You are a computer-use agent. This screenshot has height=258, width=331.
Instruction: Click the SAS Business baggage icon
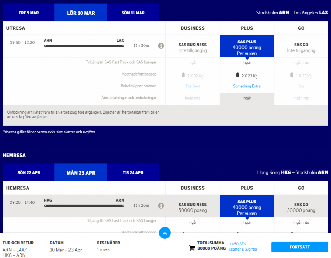[183, 75]
